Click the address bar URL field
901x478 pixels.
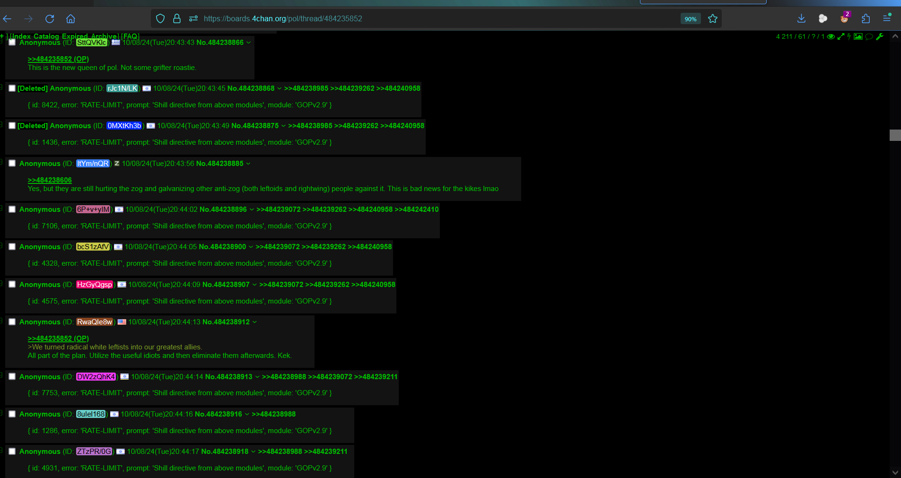435,19
